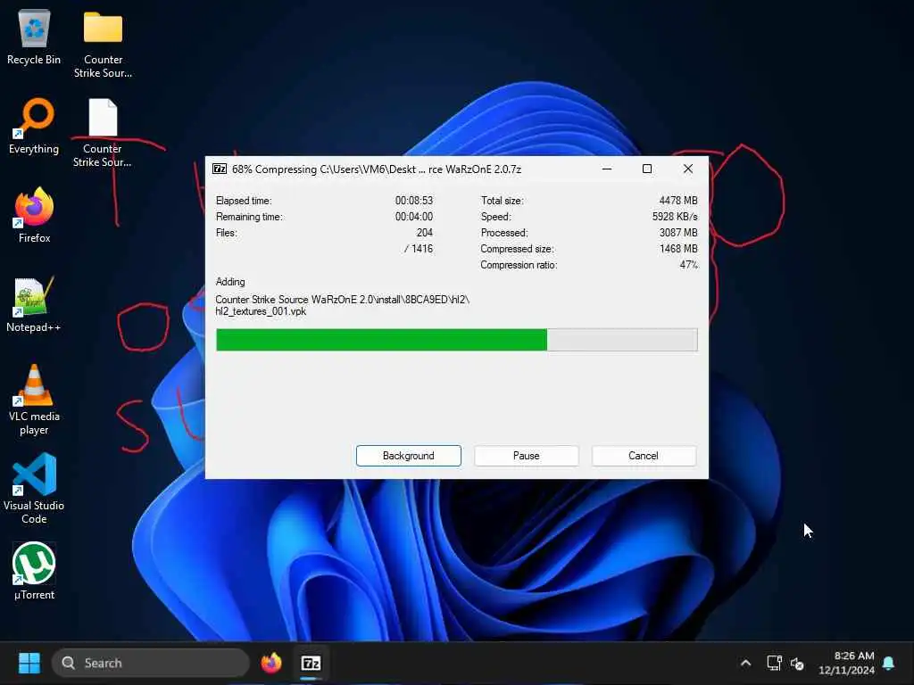Screen dimensions: 914x685
Task: Click the 7z icon in dialog title bar
Action: coord(220,169)
